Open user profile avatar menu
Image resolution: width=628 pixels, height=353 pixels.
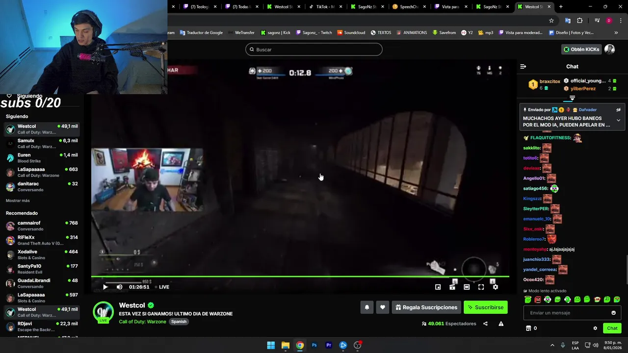[610, 50]
